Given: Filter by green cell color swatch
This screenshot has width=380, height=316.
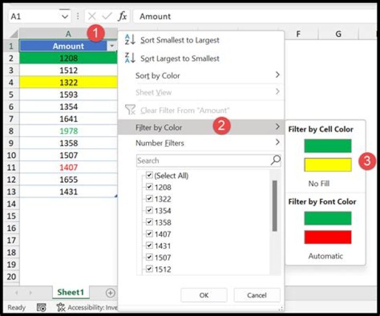Looking at the screenshot, I should point(328,146).
